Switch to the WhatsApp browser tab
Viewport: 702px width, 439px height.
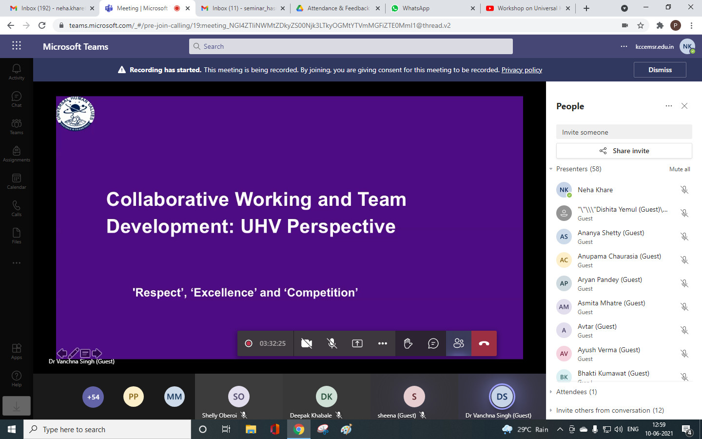click(416, 8)
